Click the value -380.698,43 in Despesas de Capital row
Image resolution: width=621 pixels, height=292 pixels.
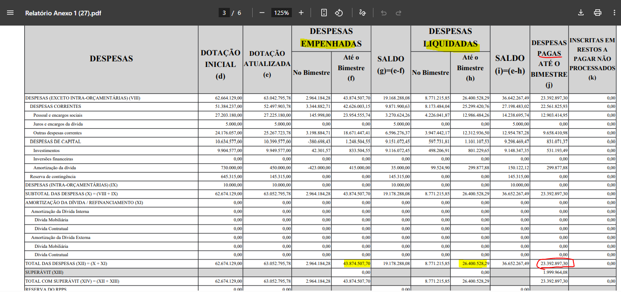click(318, 141)
